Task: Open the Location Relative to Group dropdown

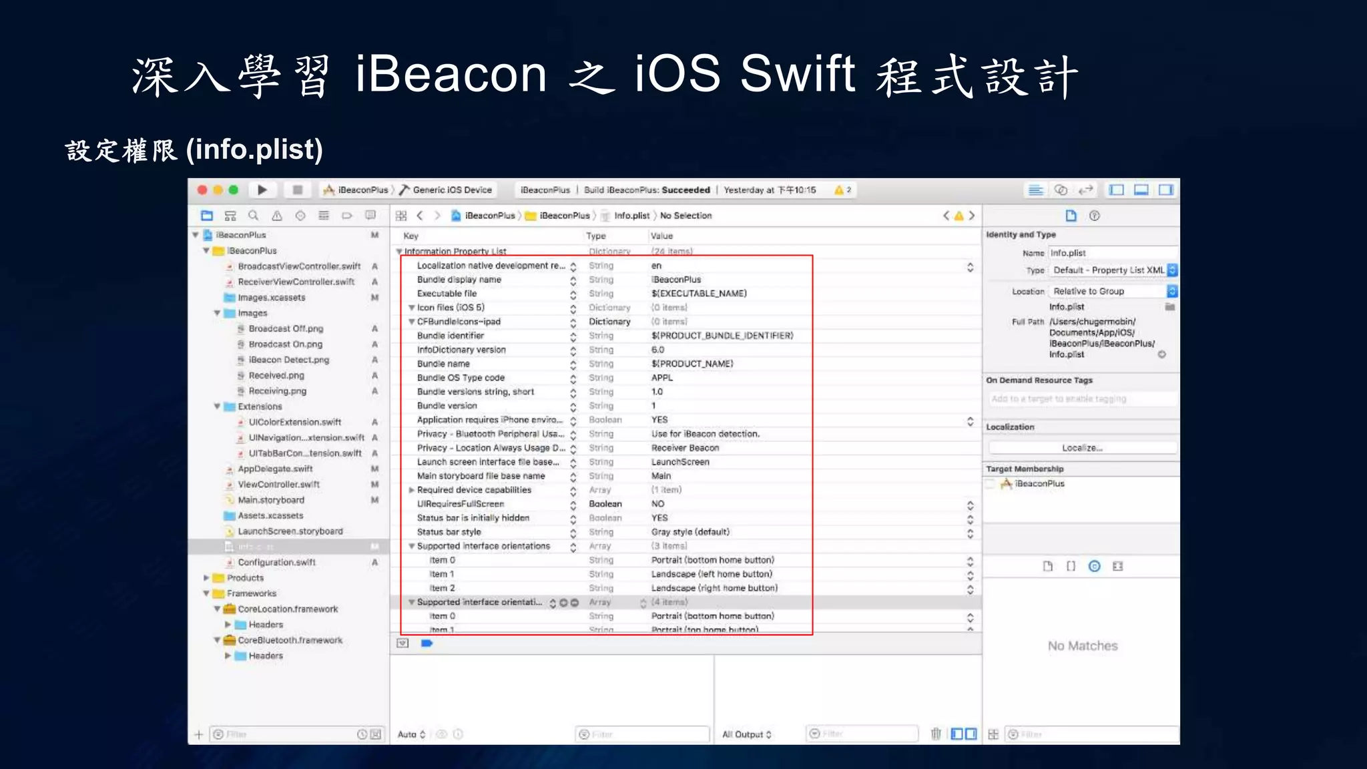Action: (x=1113, y=291)
